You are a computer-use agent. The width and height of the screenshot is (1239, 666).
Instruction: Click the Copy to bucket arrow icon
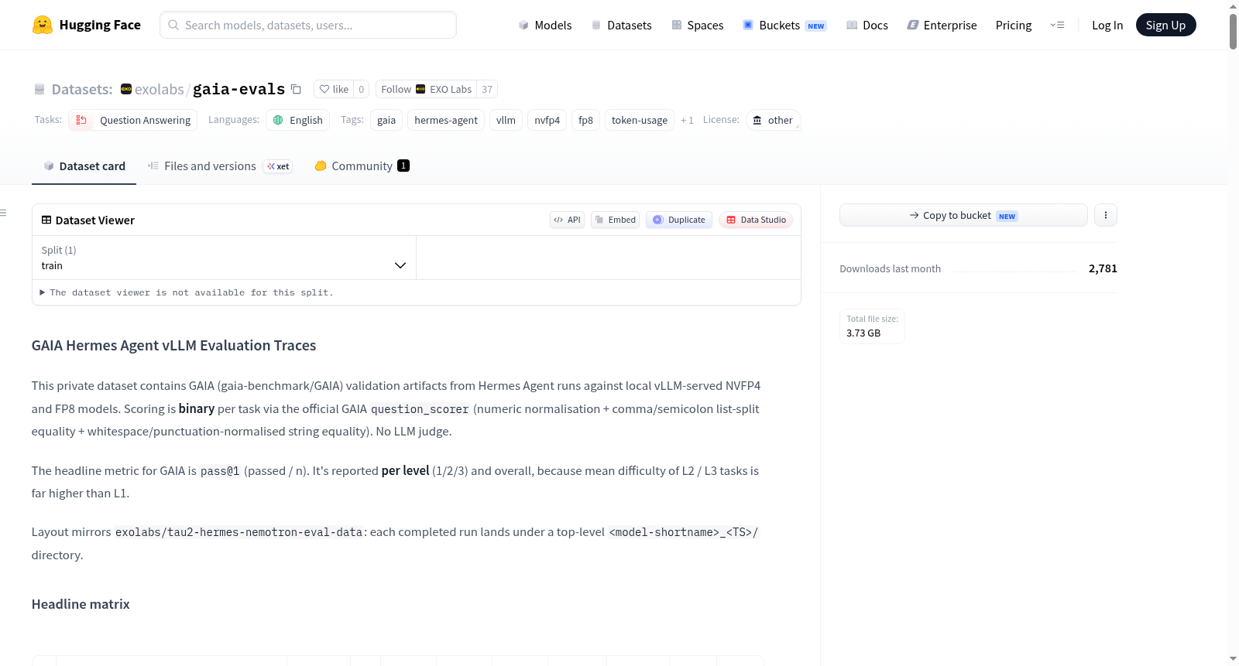pyautogui.click(x=915, y=215)
